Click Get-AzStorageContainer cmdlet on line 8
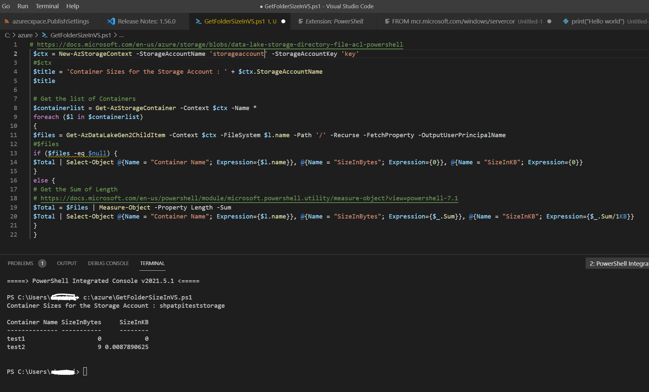The height and width of the screenshot is (392, 649). [135, 108]
